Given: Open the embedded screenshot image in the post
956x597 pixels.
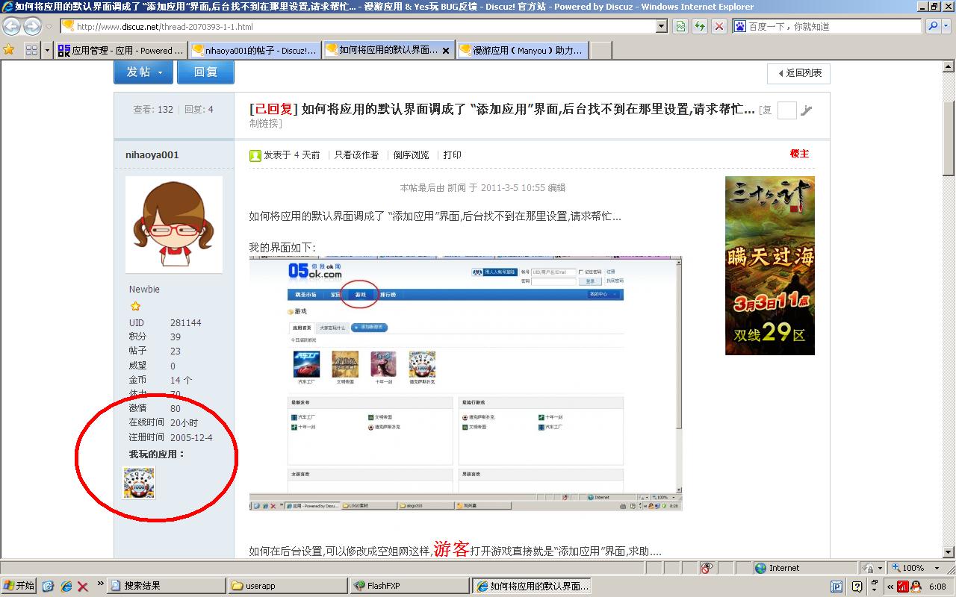Looking at the screenshot, I should click(x=466, y=384).
